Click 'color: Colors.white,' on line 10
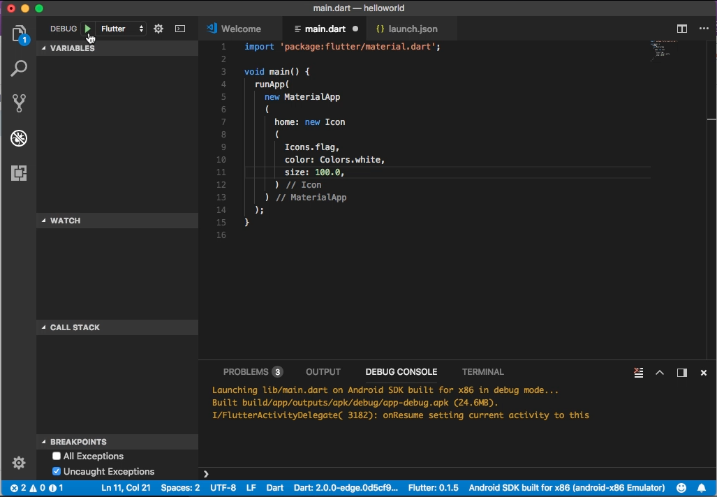 334,160
